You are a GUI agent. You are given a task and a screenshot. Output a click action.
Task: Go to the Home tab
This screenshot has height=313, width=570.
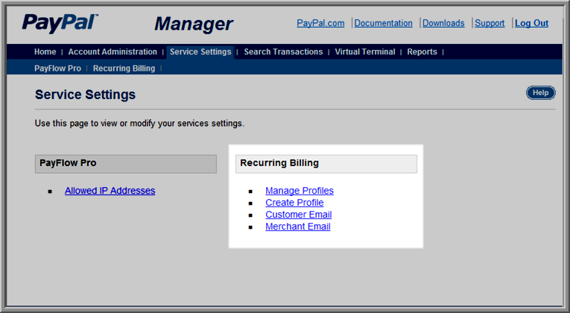[x=45, y=51]
